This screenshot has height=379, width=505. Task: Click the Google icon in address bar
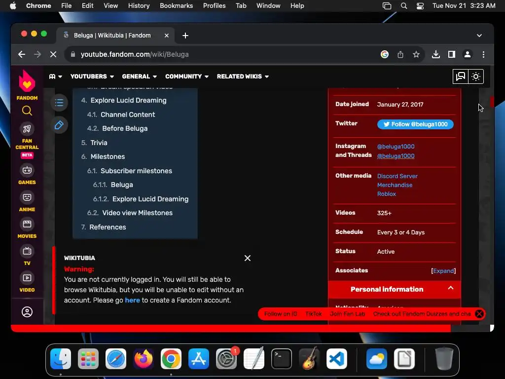tap(385, 54)
